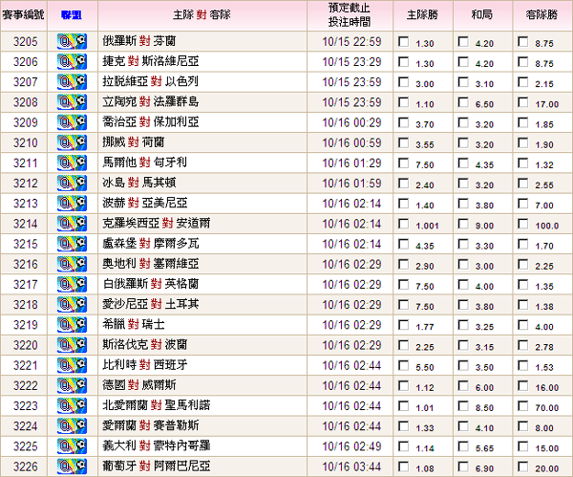The height and width of the screenshot is (477, 573).
Task: Check draw 4.20 for match 3206
Action: tap(463, 61)
